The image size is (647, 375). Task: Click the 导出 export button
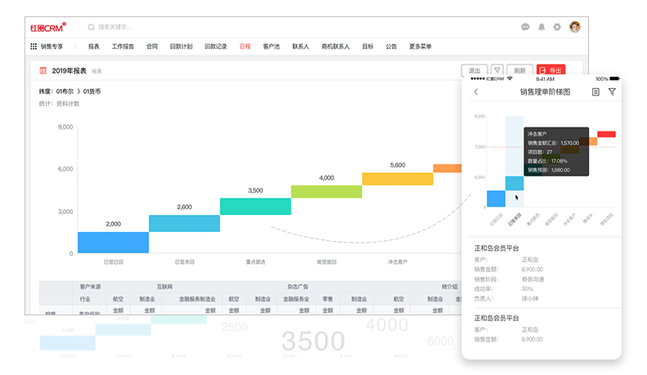(x=551, y=70)
